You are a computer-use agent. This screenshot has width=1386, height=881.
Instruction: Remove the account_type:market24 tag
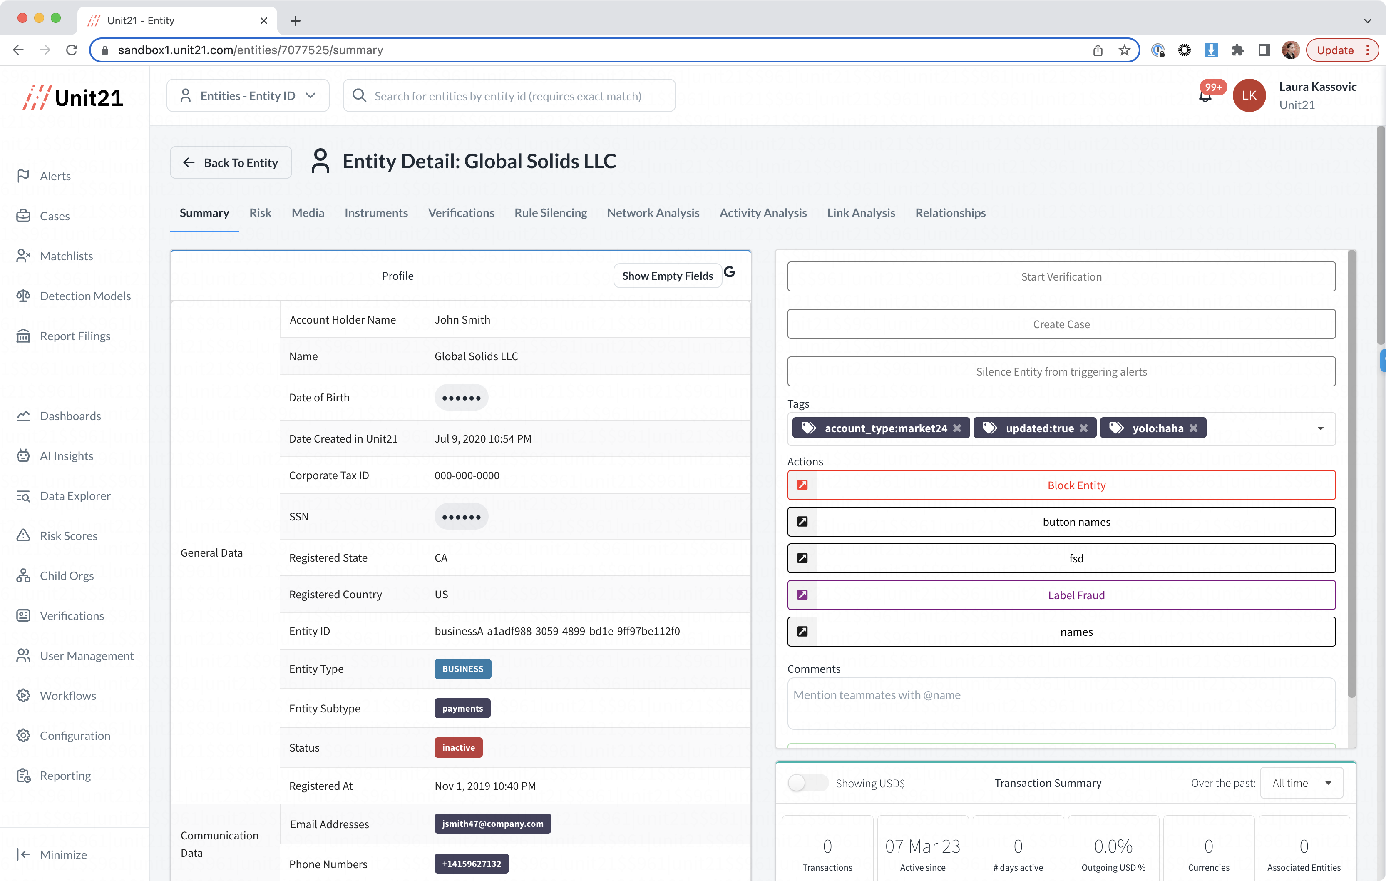pyautogui.click(x=957, y=428)
